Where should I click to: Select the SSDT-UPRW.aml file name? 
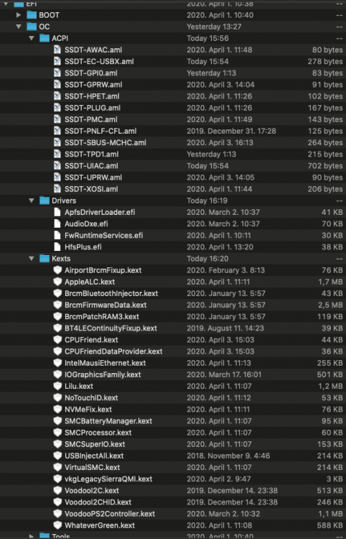point(93,178)
